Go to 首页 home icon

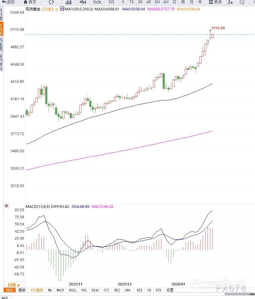tap(30, 2)
